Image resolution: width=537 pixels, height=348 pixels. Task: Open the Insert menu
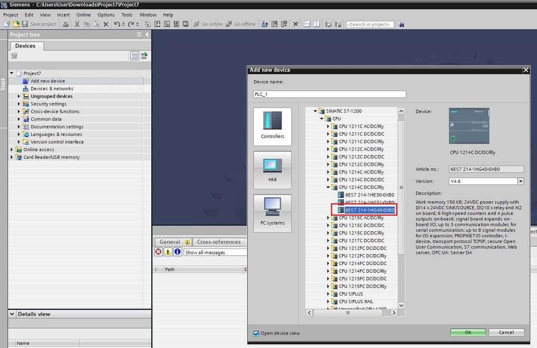[64, 15]
